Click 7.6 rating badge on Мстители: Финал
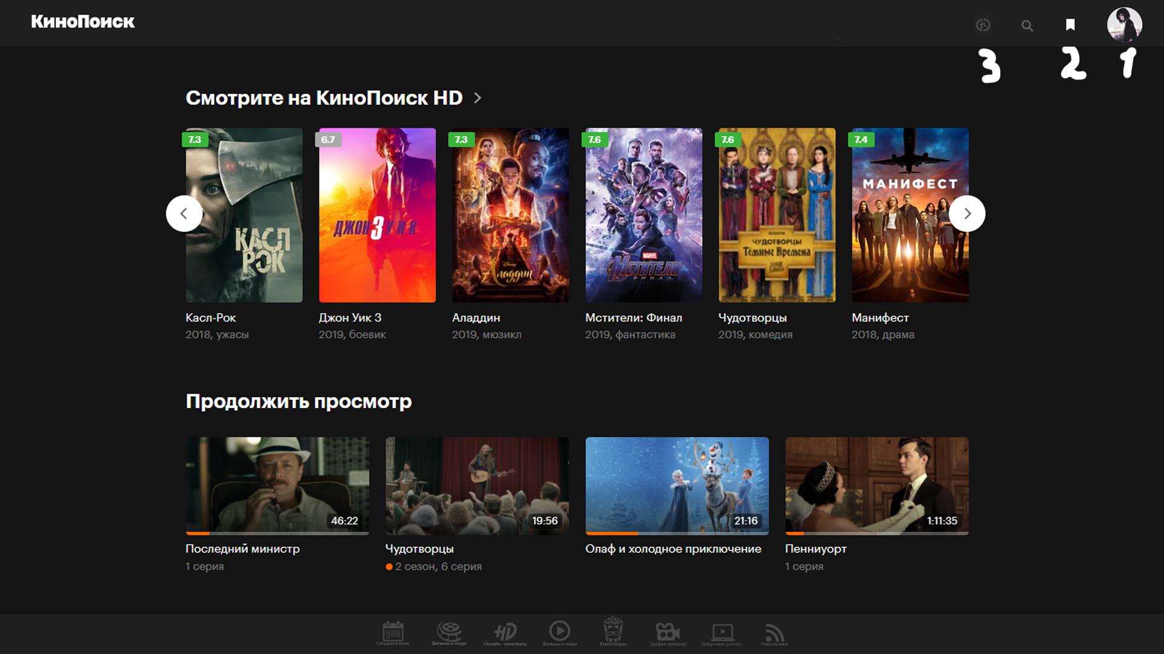 click(x=595, y=139)
